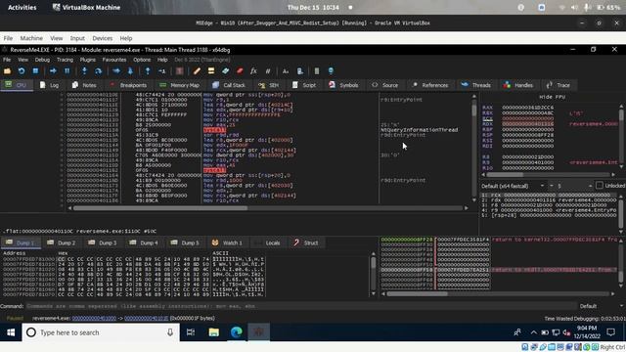Open the VirtualBox Devices menu
This screenshot has height=352, width=626.
(102, 38)
